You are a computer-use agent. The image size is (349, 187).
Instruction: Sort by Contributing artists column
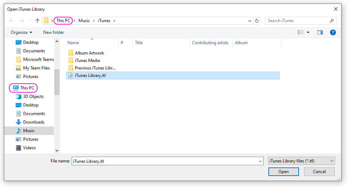point(211,43)
